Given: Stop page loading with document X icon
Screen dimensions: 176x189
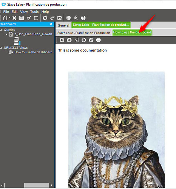Looking at the screenshot, I should pyautogui.click(x=77, y=40).
